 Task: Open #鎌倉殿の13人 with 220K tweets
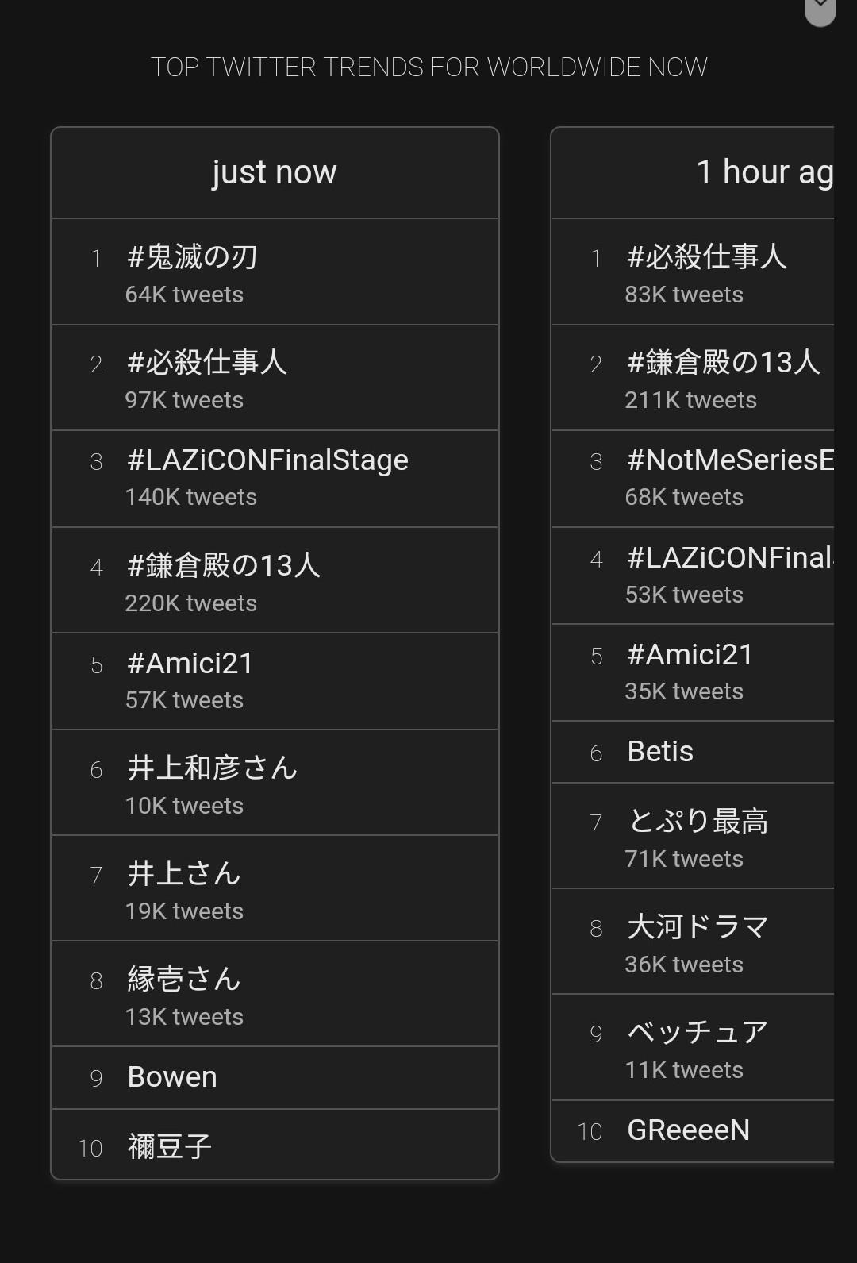(224, 566)
